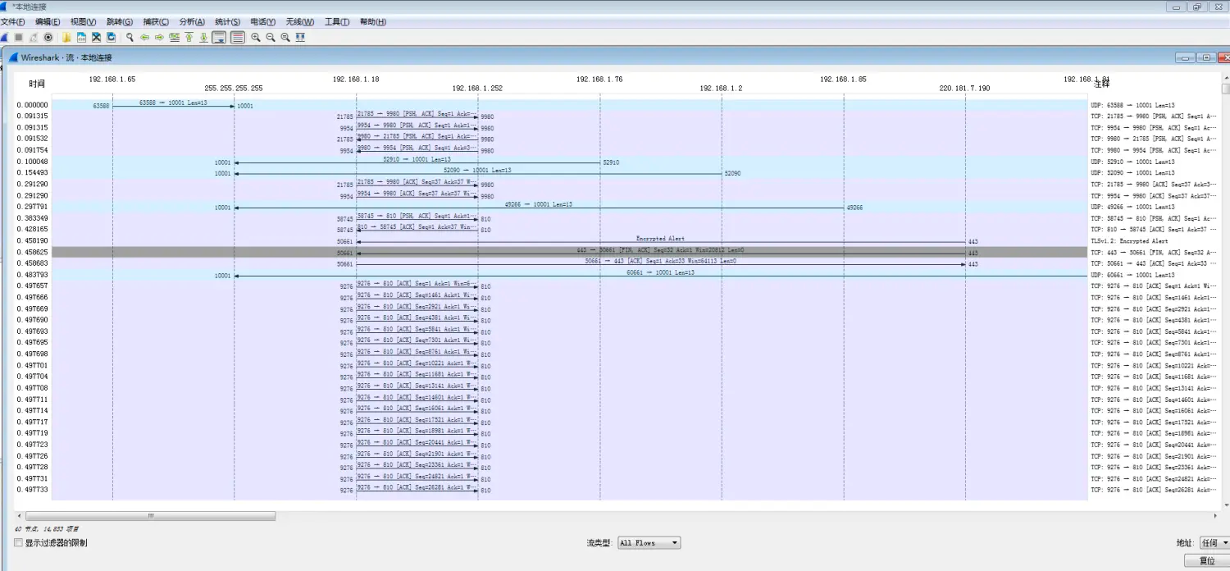Click the restart capture toolbar arrow

coord(34,37)
